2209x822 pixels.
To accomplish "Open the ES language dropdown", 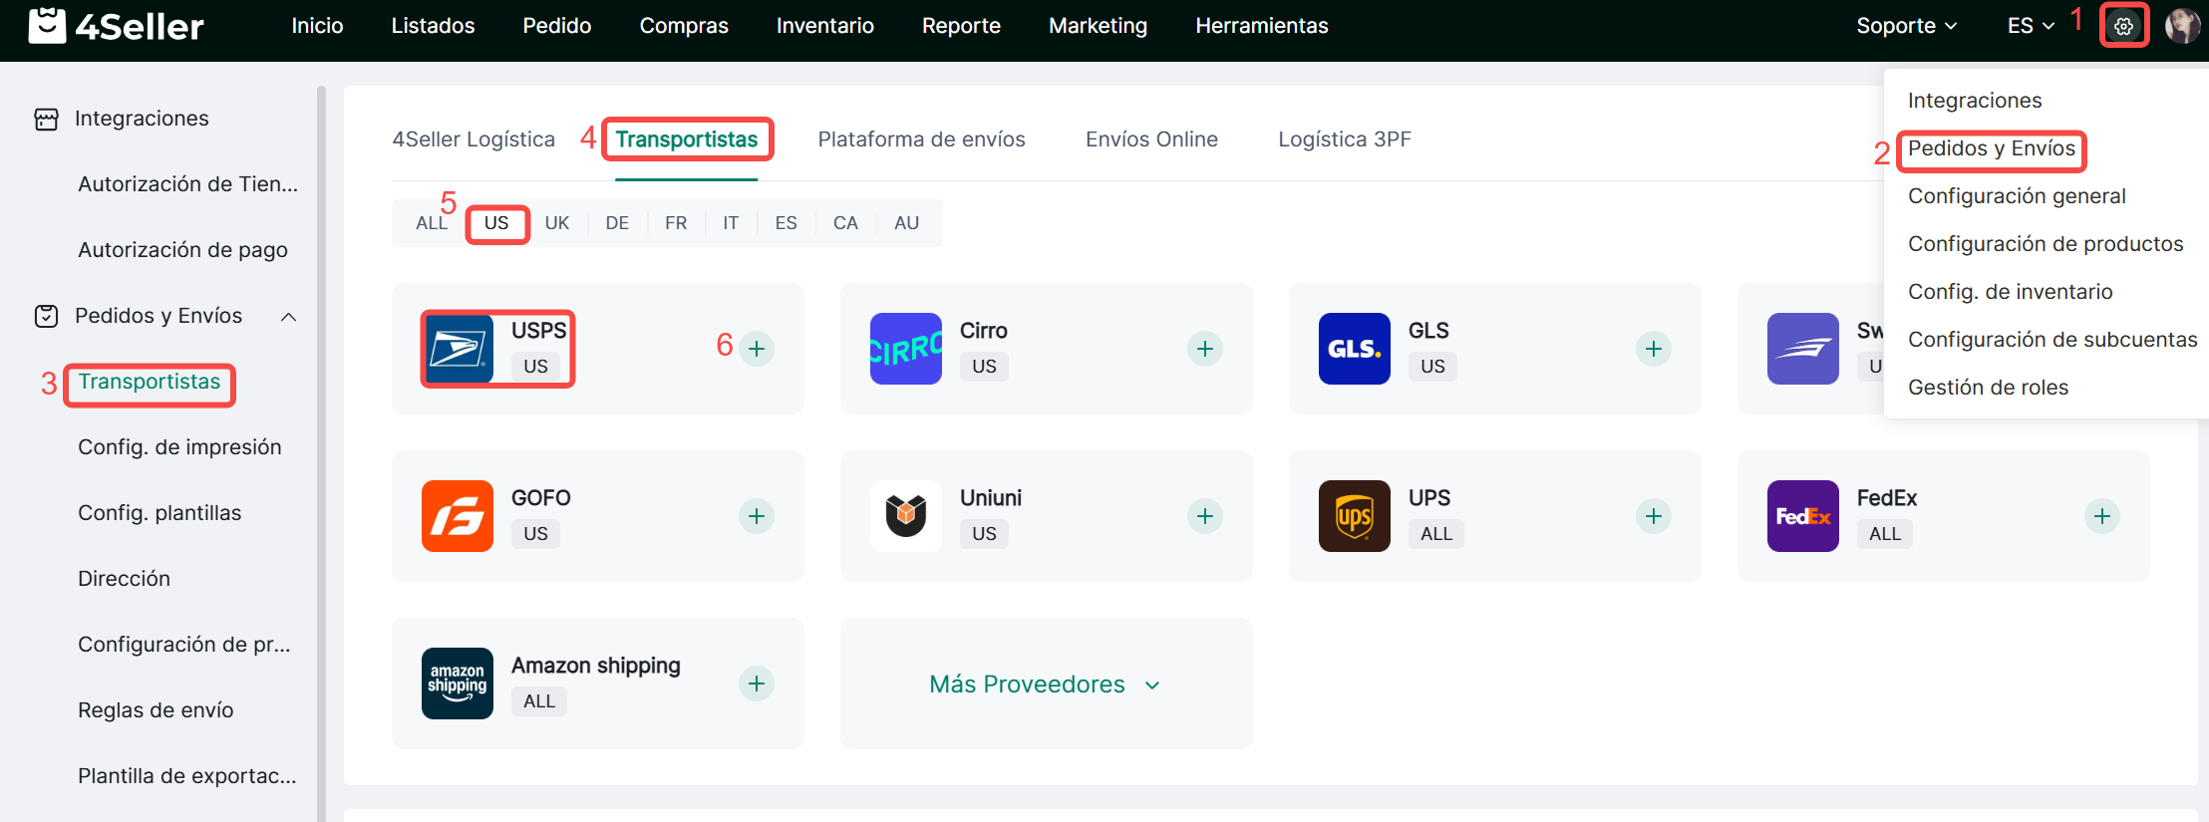I will click(2030, 26).
